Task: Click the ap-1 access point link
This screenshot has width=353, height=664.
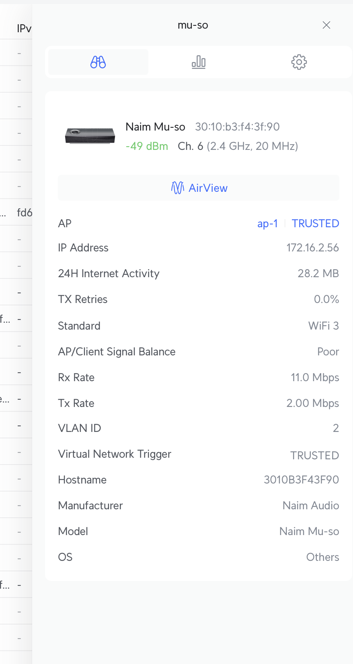Action: [x=267, y=224]
